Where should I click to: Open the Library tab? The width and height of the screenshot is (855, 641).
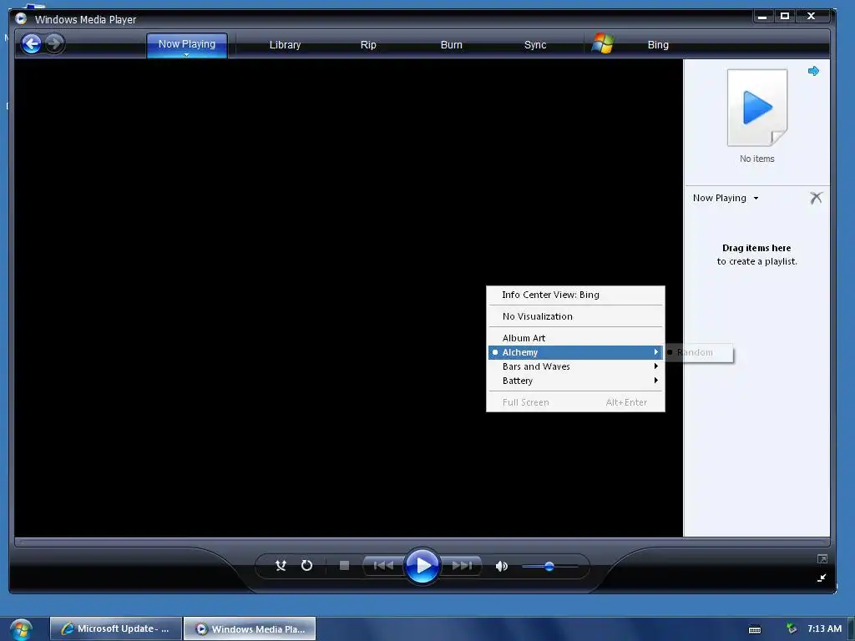click(285, 45)
